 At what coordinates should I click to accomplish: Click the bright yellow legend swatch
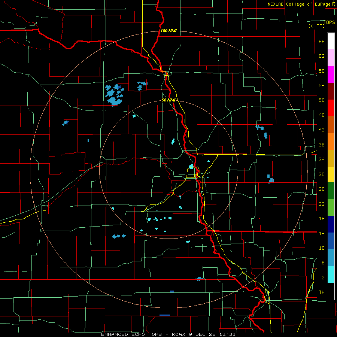(x=331, y=174)
